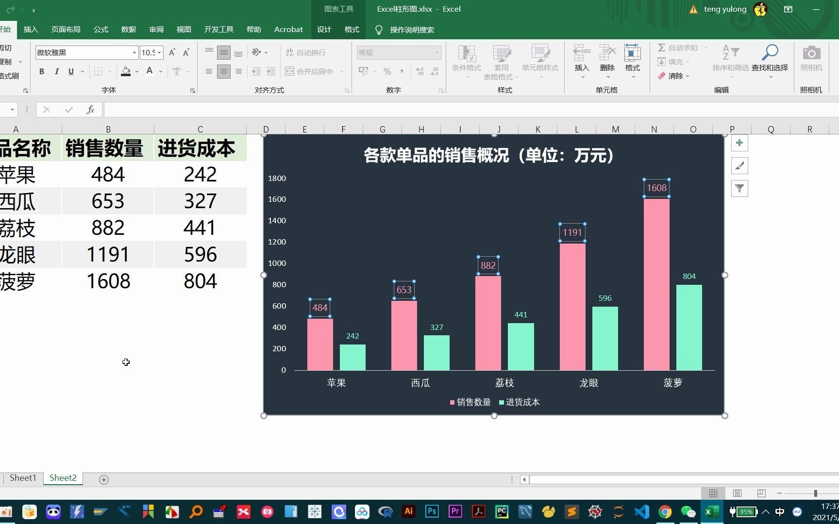Click the zoom slider handle

pos(816,493)
